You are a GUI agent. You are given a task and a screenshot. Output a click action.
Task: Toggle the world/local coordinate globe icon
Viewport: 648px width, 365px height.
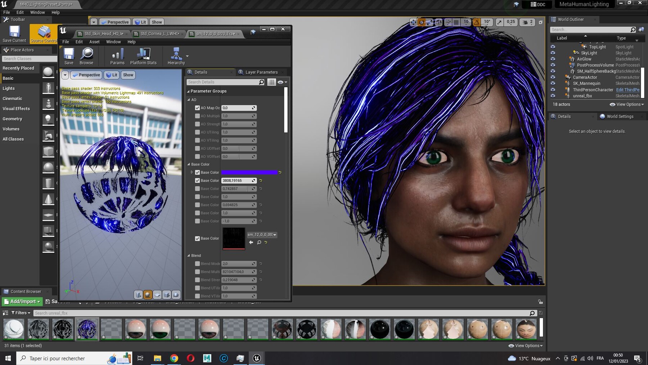pyautogui.click(x=438, y=22)
